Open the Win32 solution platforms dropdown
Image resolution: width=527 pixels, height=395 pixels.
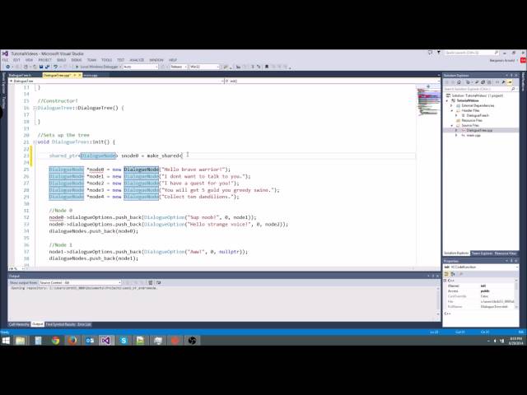[204, 67]
